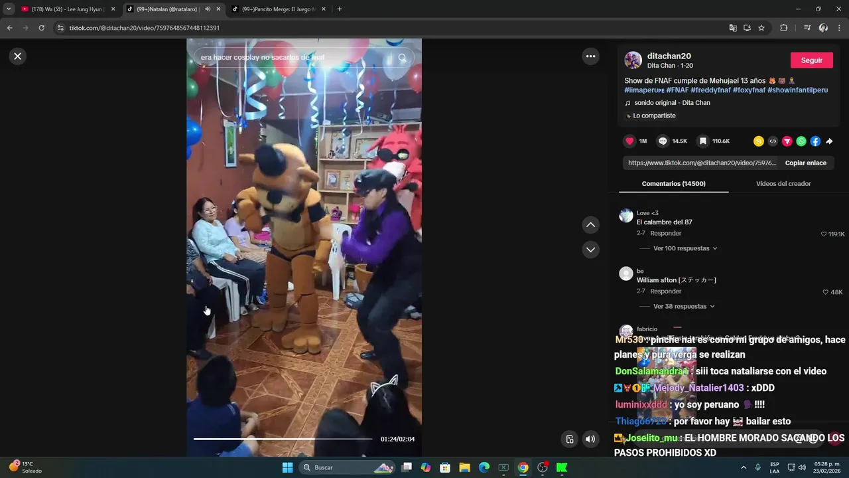Like the video with heart icon
This screenshot has height=478, width=849.
click(629, 141)
